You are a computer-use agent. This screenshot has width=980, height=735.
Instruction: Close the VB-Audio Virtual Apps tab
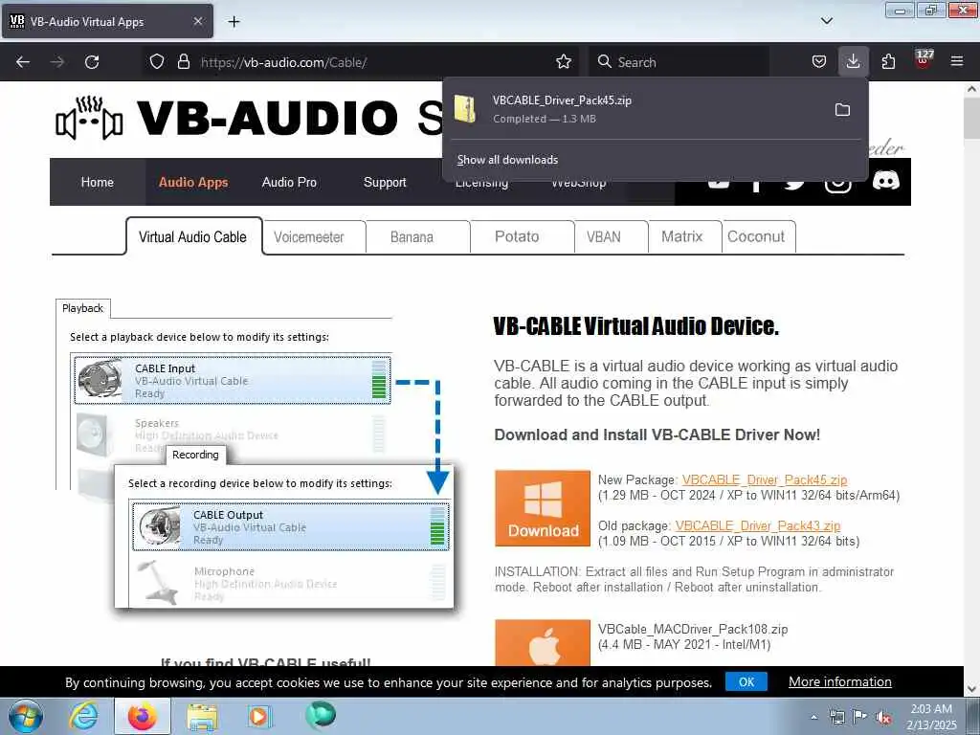[x=197, y=21]
